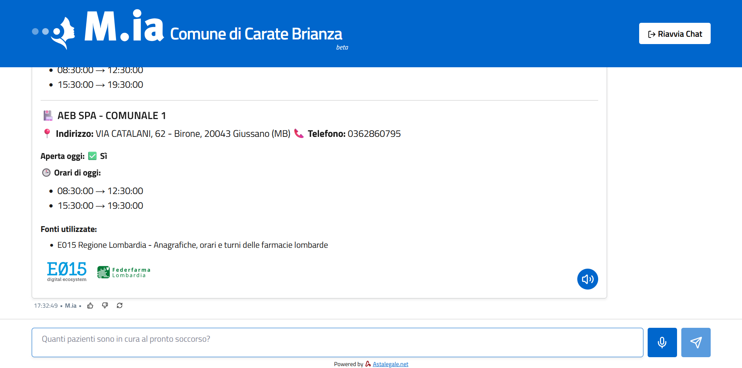Viewport: 742px width, 368px height.
Task: Open the Astalegale.net link
Action: click(x=390, y=364)
